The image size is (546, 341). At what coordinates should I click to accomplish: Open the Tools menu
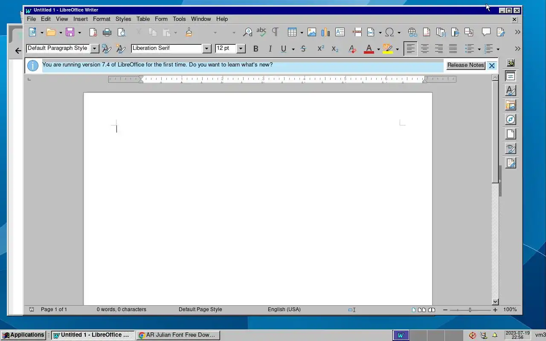click(179, 19)
